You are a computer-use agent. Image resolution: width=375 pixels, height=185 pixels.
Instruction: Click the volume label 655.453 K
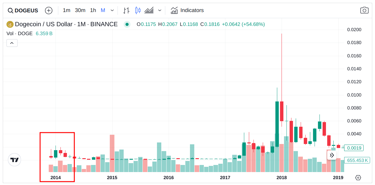pos(357,160)
